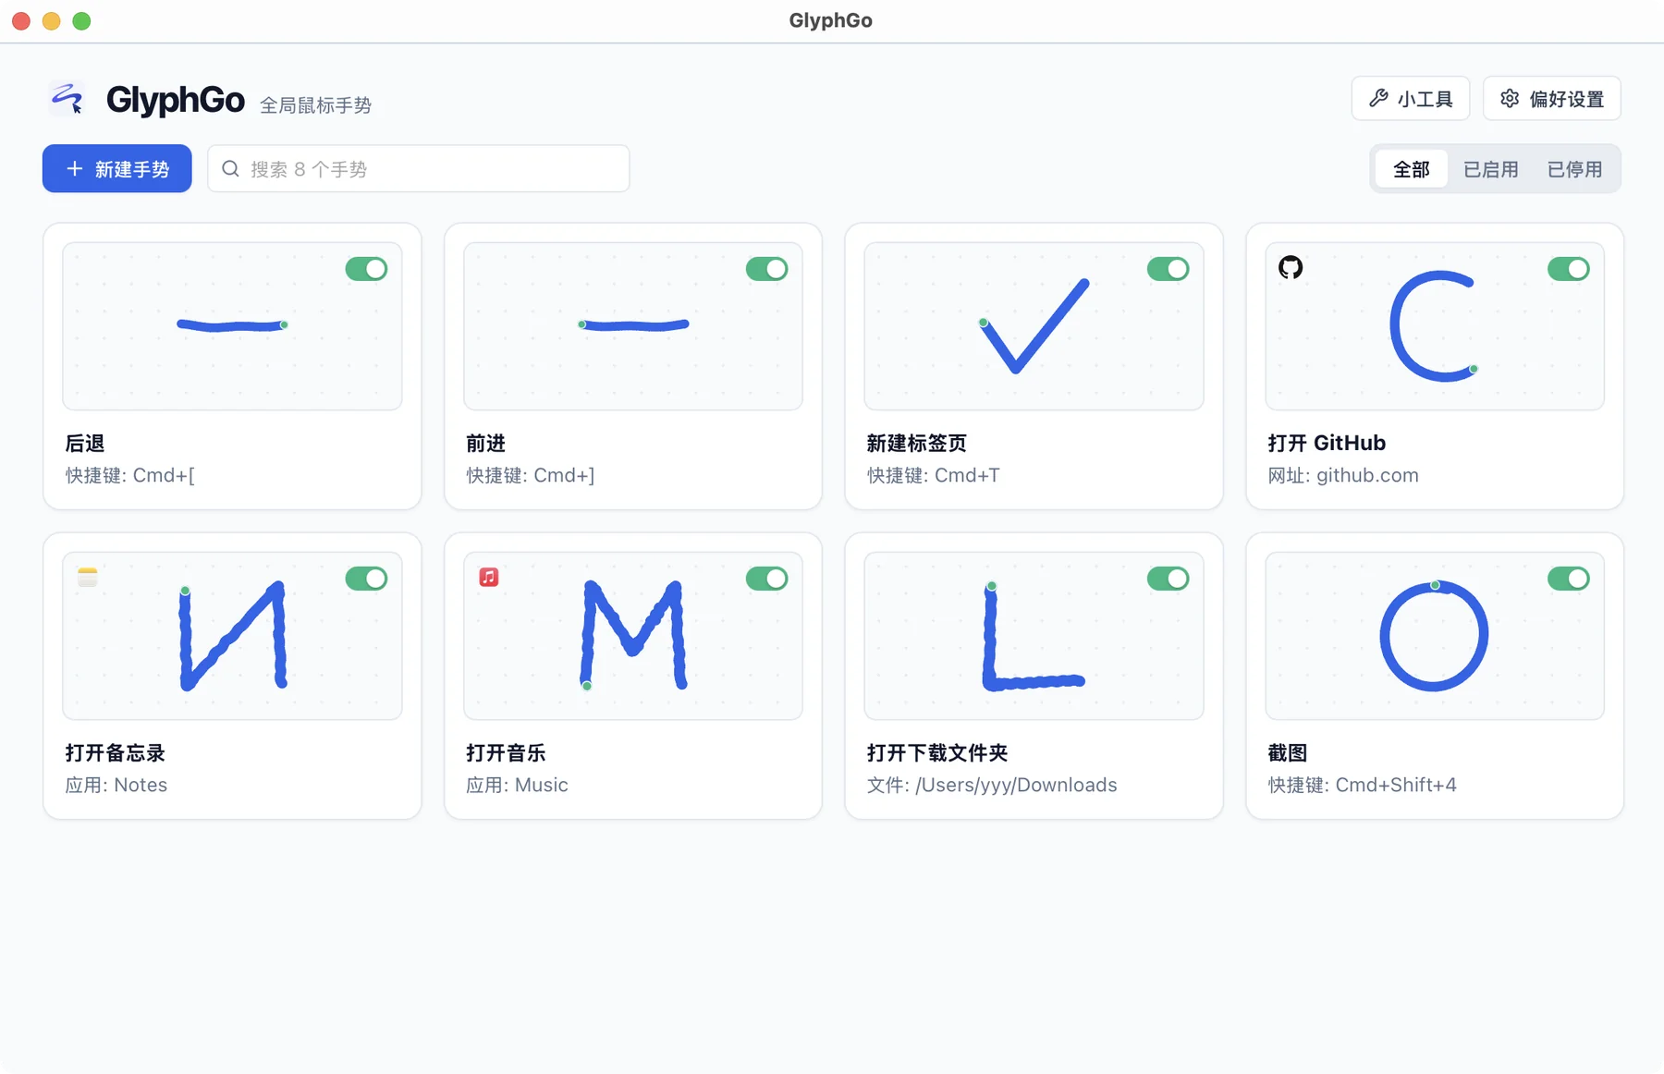Click the magnifier icon in search box
Image resolution: width=1664 pixels, height=1074 pixels.
click(x=231, y=168)
